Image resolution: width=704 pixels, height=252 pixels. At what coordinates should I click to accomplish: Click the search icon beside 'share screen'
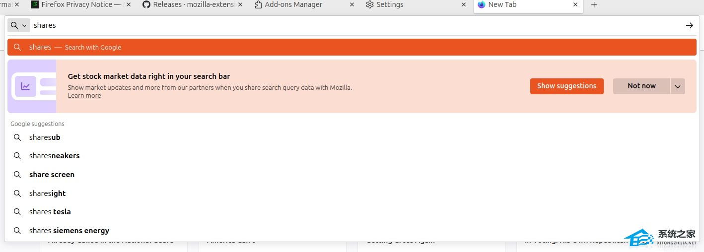point(17,175)
